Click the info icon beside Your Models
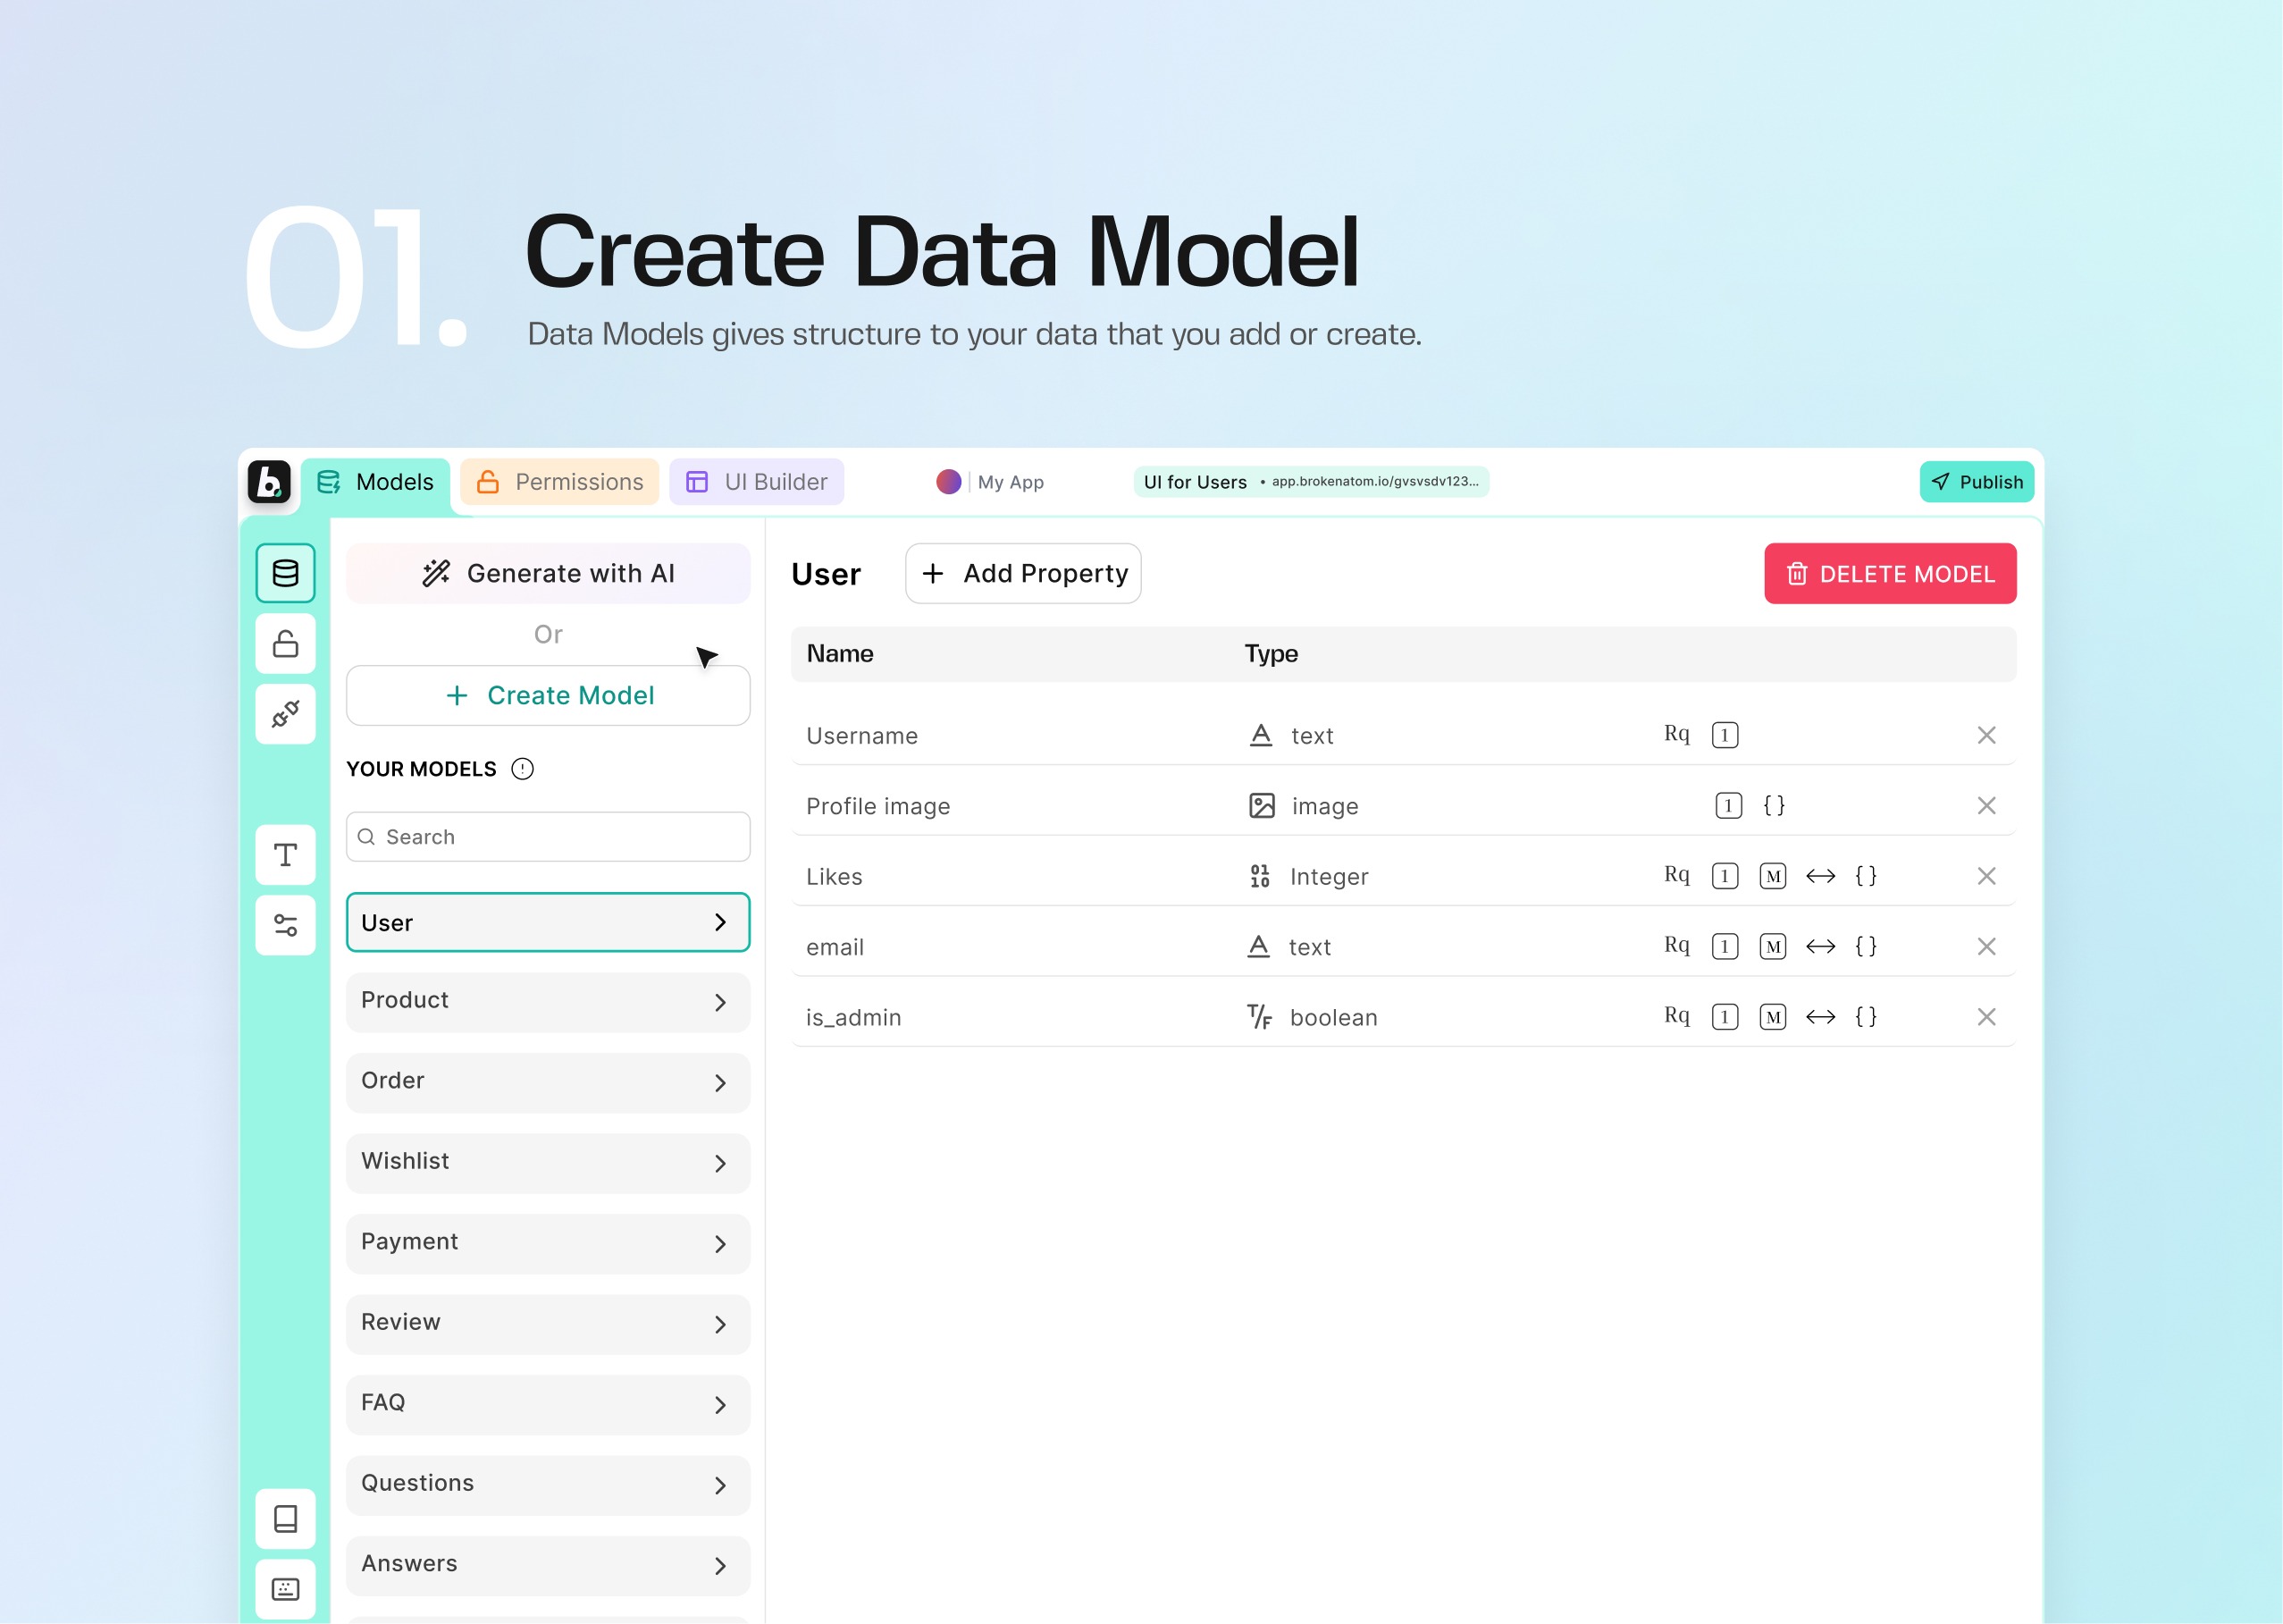This screenshot has width=2283, height=1624. (522, 769)
